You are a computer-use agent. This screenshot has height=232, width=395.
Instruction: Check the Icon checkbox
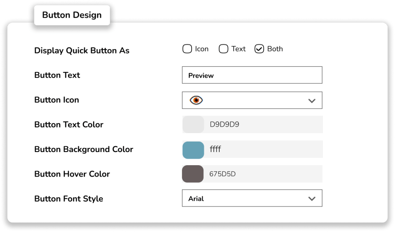pyautogui.click(x=187, y=49)
